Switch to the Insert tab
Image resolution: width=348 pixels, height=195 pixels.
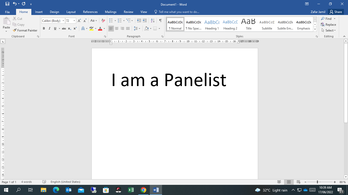point(39,12)
